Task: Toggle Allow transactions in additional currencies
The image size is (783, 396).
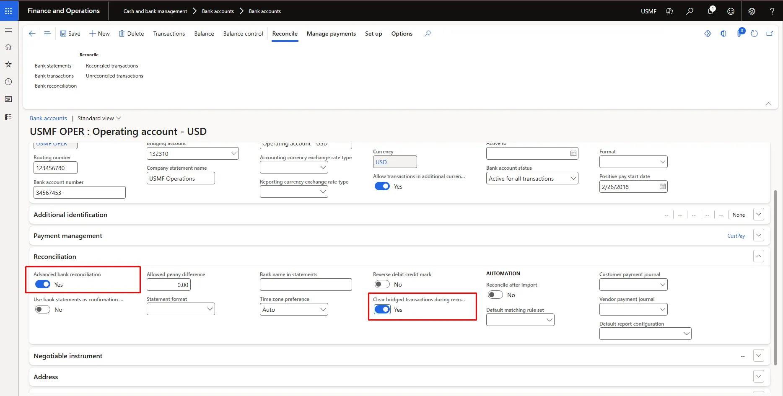Action: (382, 186)
